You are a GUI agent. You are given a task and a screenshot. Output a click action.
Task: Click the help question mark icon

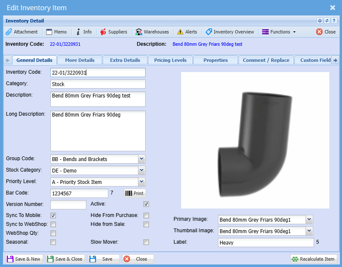[334, 20]
